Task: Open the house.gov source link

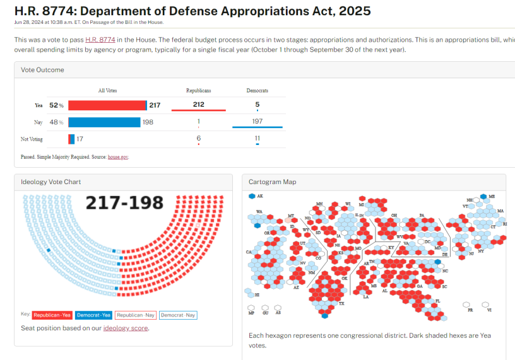Action: click(x=118, y=157)
